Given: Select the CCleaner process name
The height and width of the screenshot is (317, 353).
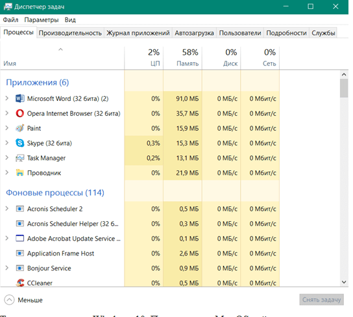Looking at the screenshot, I should pyautogui.click(x=40, y=283).
